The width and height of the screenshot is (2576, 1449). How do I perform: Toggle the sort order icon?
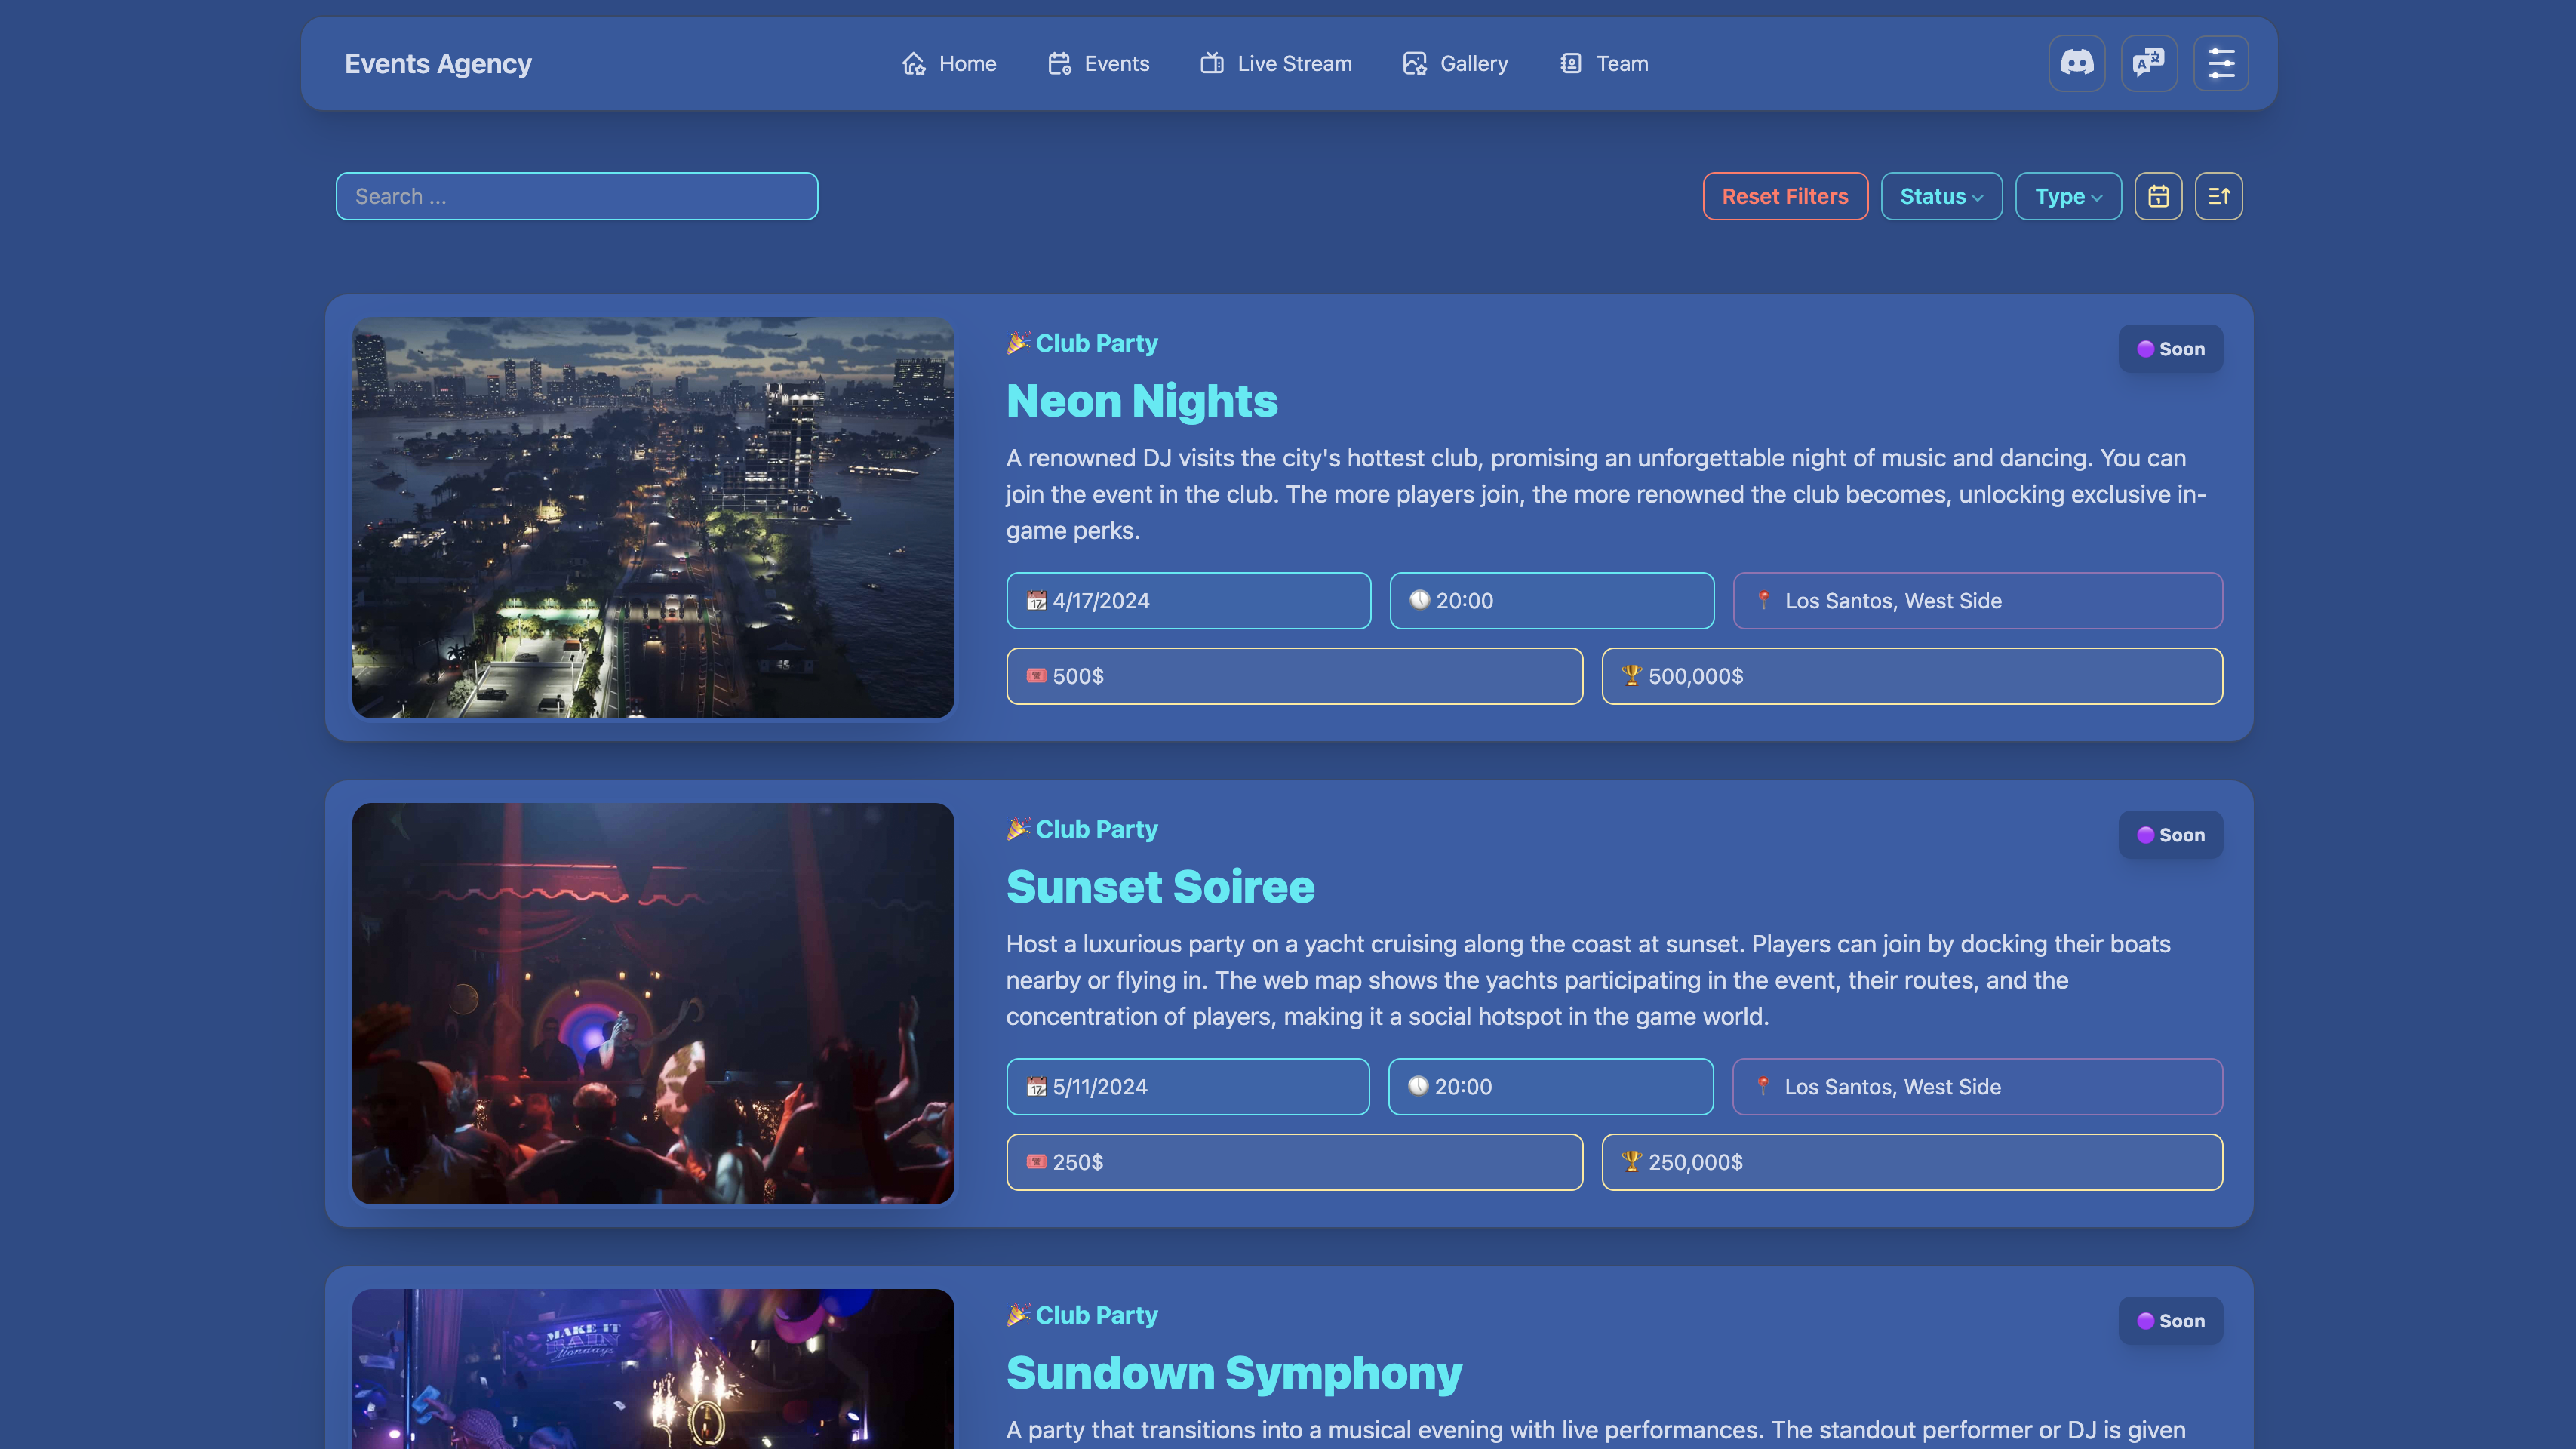click(x=2218, y=196)
